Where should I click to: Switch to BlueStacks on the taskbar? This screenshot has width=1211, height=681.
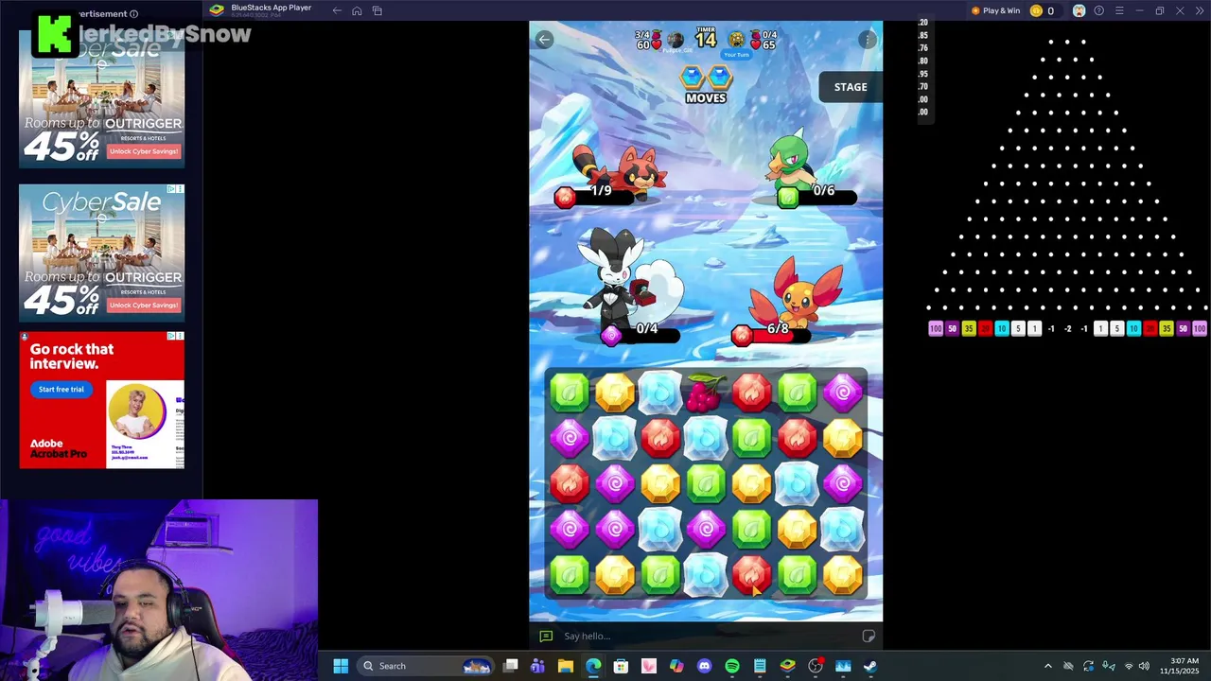click(x=787, y=666)
